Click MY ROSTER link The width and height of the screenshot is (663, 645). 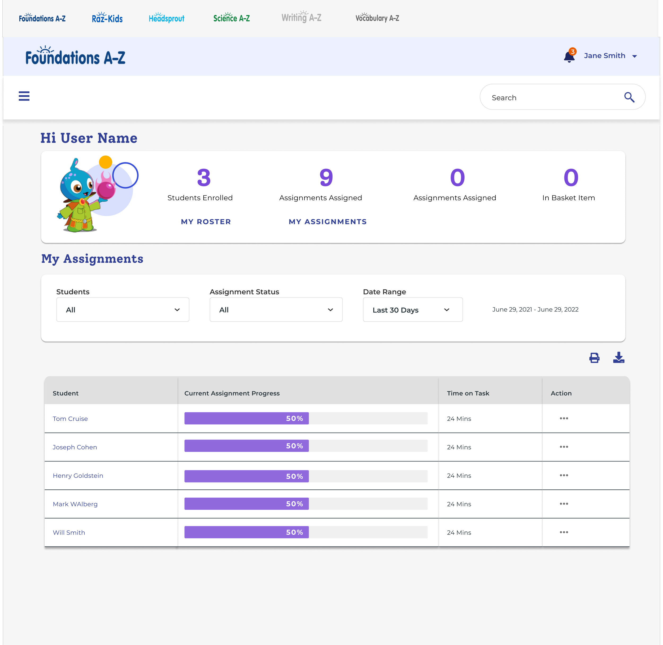point(206,221)
